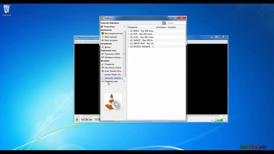Expand the ROCK - Top 100 row
Image resolution: width=274 pixels, height=154 pixels.
[x=128, y=31]
